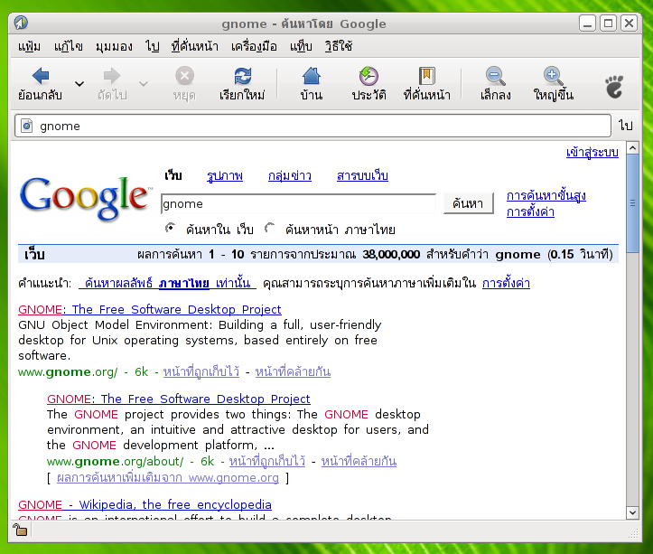Open การค้นหาขั้นสูง advanced search link
Screen dimensions: 653x554
pos(546,195)
